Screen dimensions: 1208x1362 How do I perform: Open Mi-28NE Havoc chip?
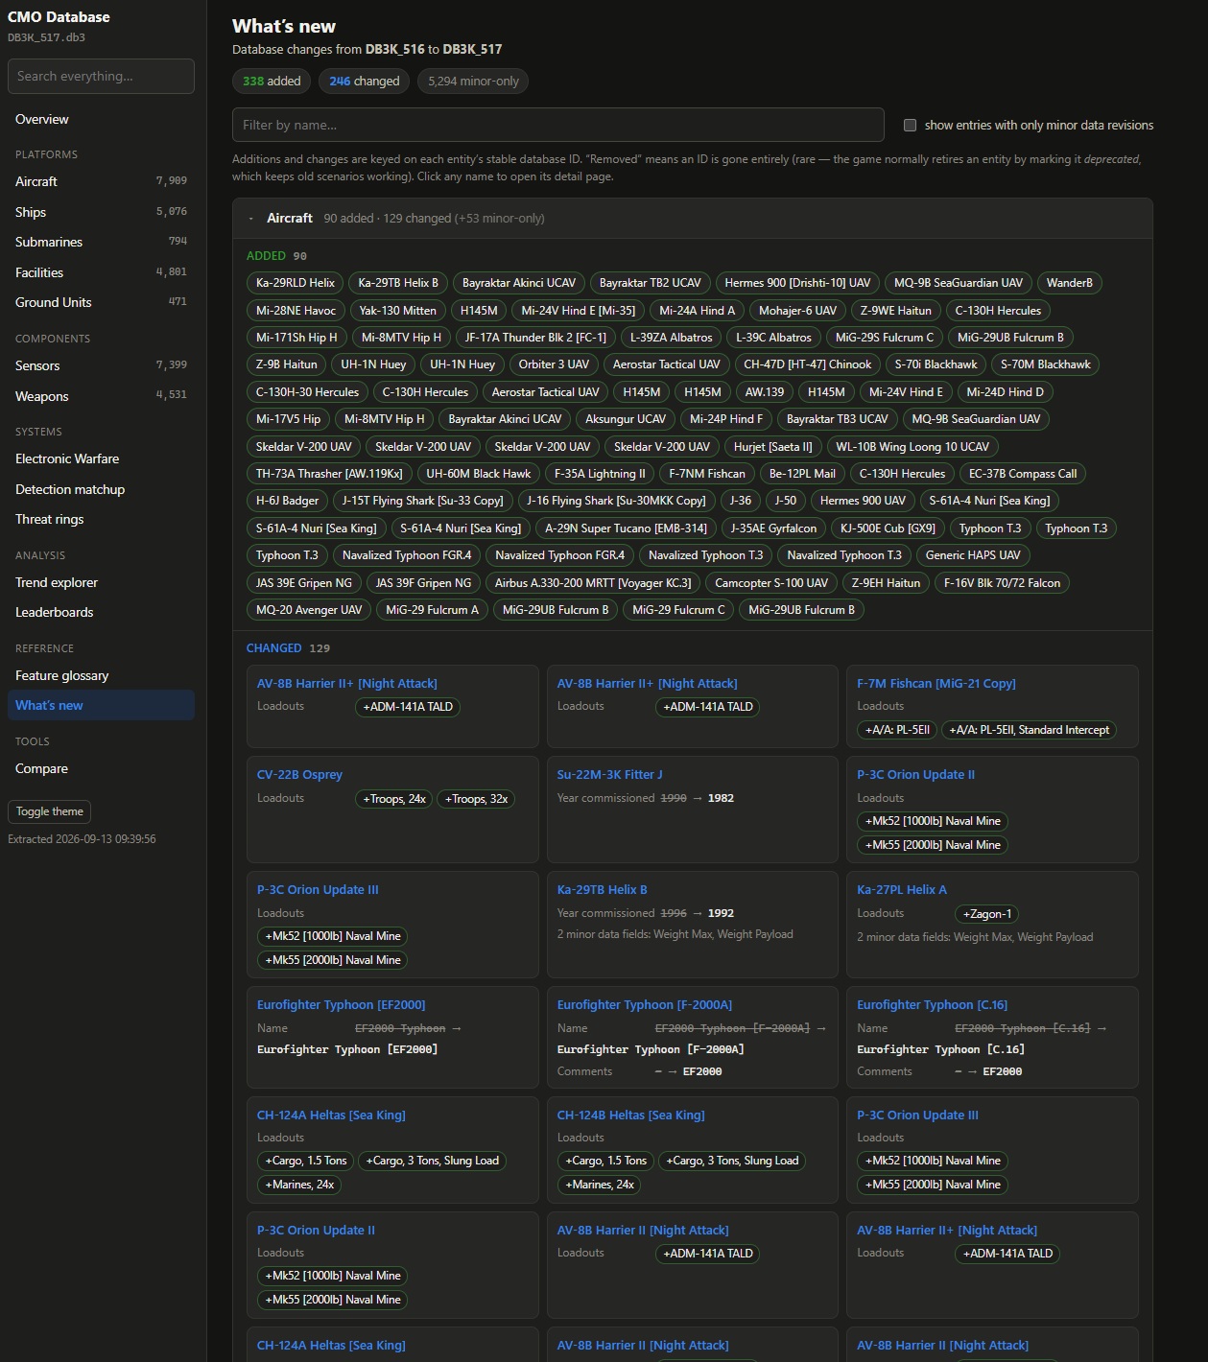coord(296,311)
